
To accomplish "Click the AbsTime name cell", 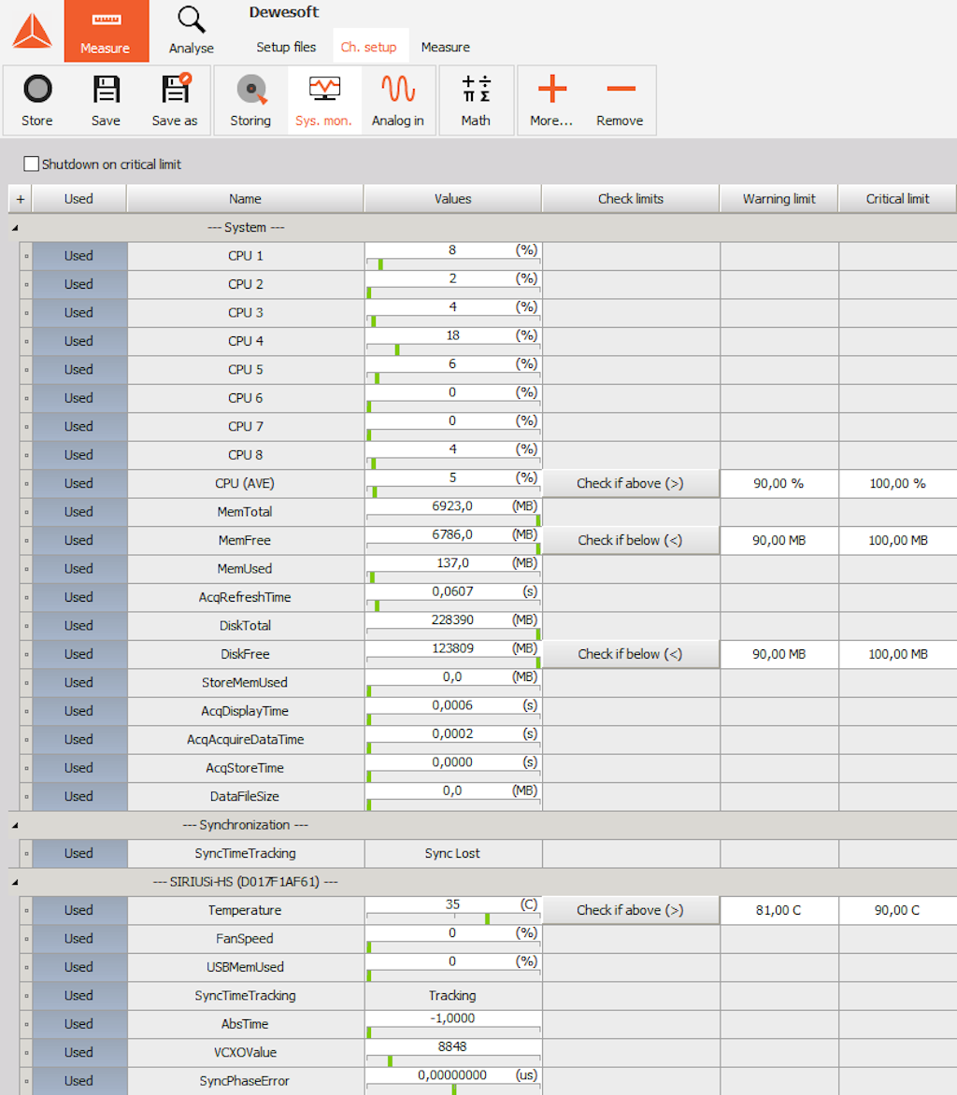I will (245, 1024).
